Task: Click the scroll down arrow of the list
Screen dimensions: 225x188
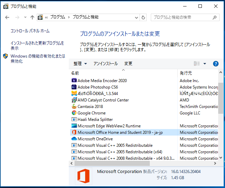Action: click(221, 158)
